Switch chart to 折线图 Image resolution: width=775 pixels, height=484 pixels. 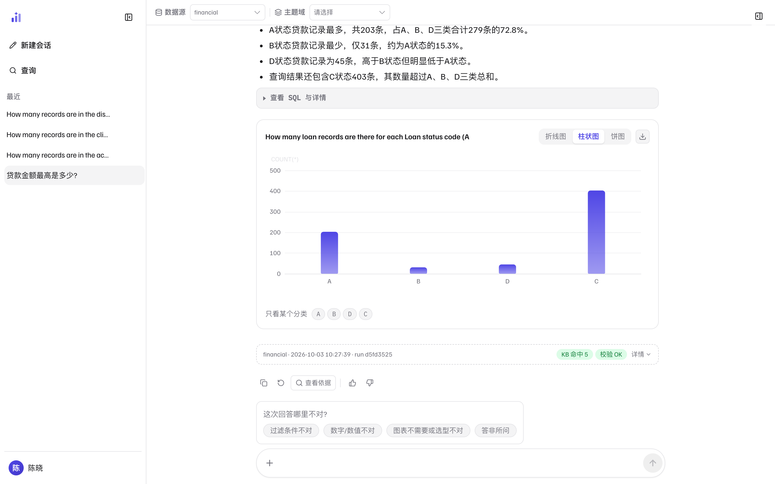(x=556, y=137)
